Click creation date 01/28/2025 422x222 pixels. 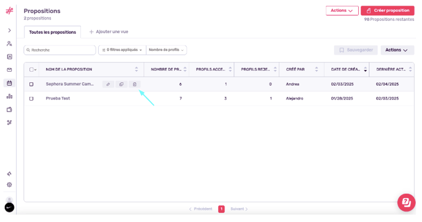point(342,99)
